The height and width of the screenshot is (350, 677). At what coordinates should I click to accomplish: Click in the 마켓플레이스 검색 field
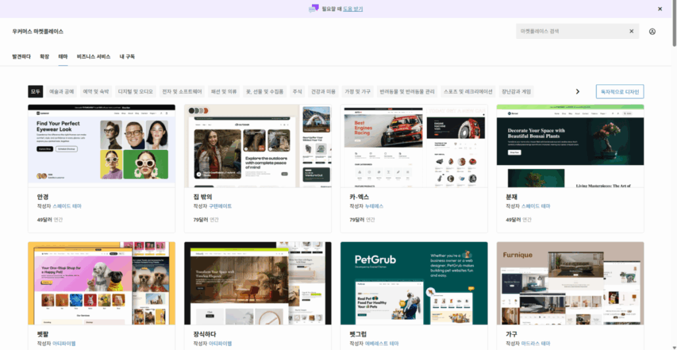tap(572, 31)
